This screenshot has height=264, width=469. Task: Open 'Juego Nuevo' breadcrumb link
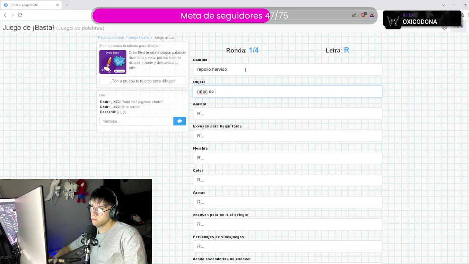point(139,37)
